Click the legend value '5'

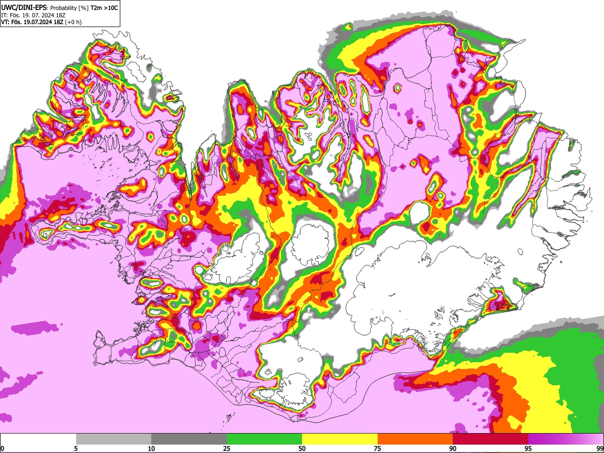point(76,448)
